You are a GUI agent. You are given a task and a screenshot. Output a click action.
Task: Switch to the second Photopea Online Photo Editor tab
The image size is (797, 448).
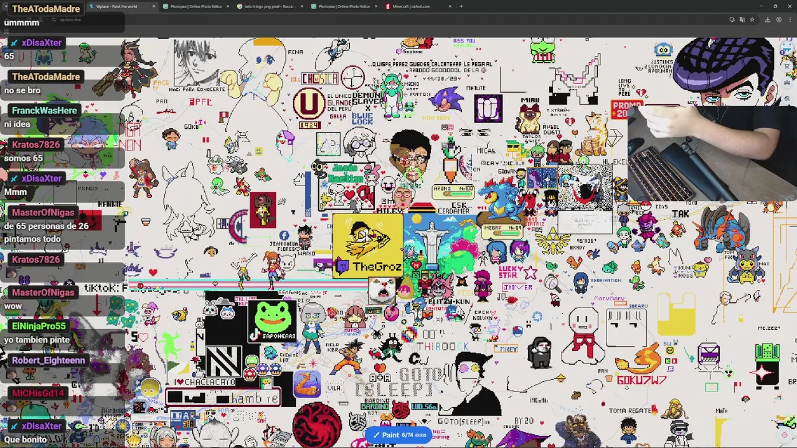(344, 6)
